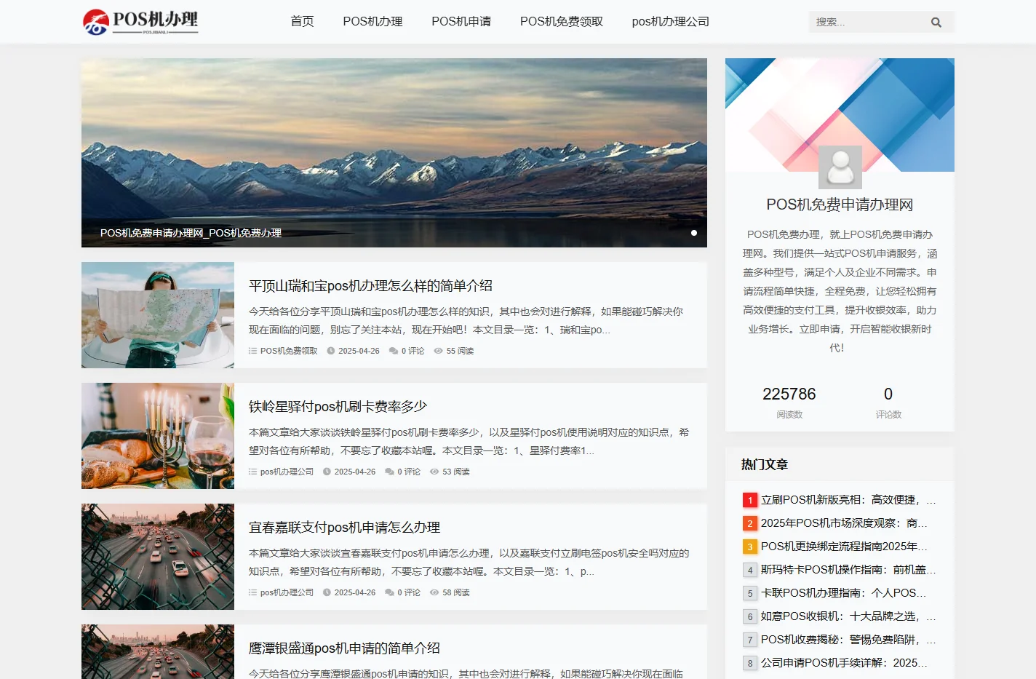Click pos机办理公司 tag under 宜春嘉联支付 article

point(287,592)
